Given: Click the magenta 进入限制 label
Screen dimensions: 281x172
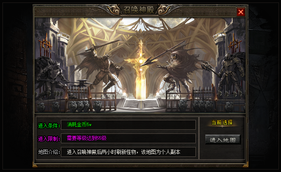Looking at the screenshot, I should tap(49, 139).
